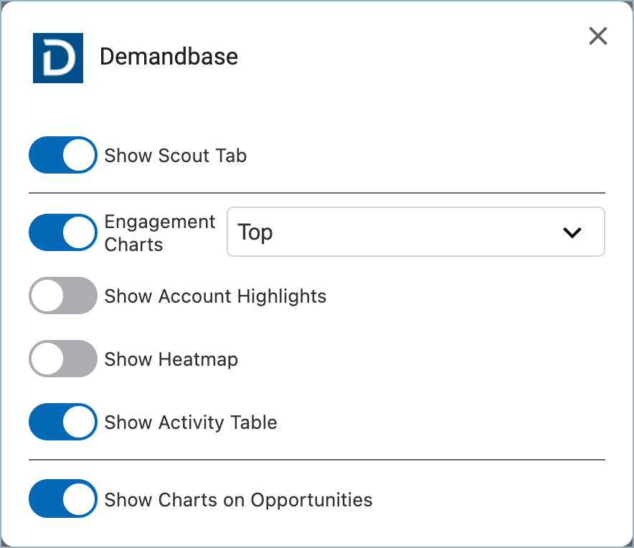The height and width of the screenshot is (548, 634).
Task: Turn off the Show Activity Table toggle
Action: click(63, 422)
